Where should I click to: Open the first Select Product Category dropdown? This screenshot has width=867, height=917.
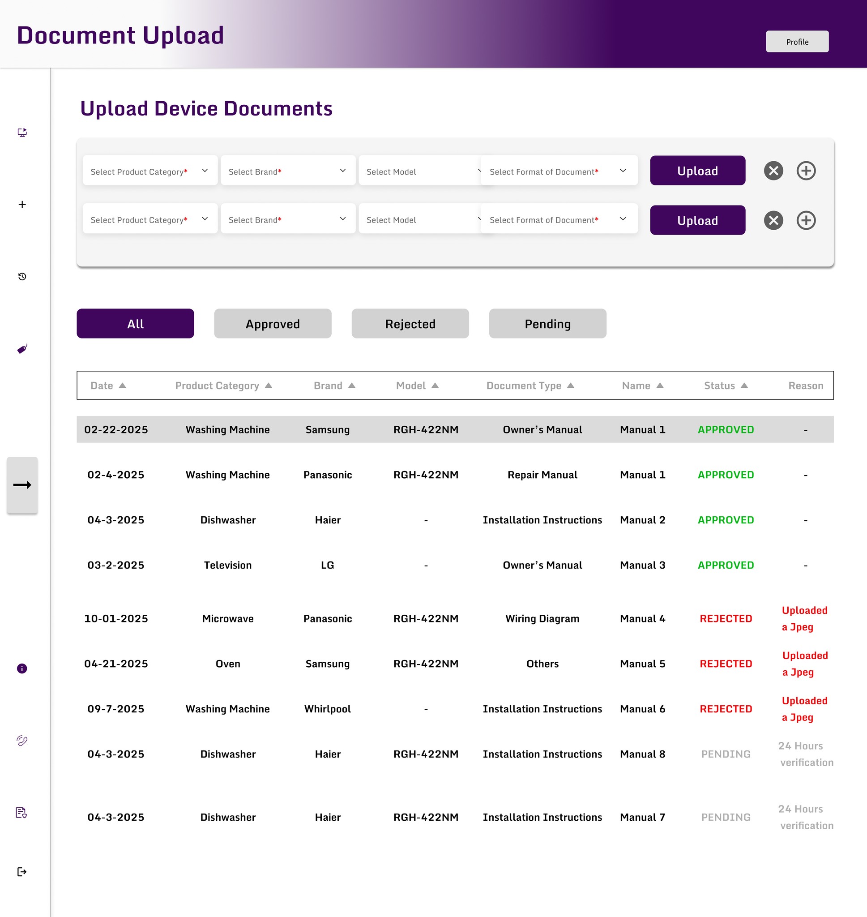[150, 171]
